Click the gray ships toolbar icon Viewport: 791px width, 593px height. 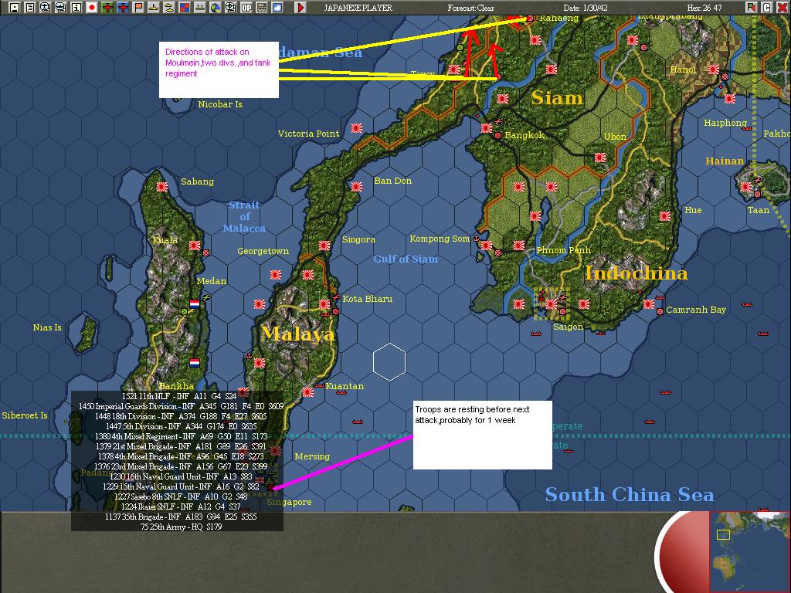[x=200, y=8]
